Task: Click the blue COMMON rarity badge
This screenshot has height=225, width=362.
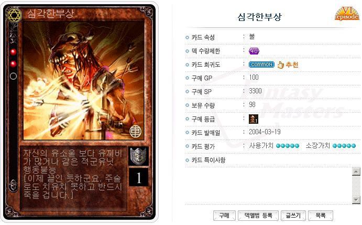Action: 261,65
